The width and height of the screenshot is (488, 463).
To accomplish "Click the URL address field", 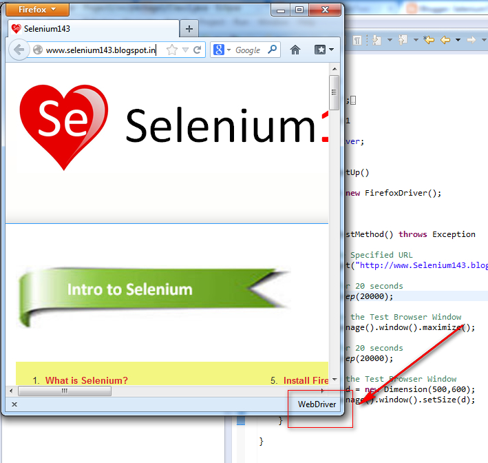I will 101,50.
